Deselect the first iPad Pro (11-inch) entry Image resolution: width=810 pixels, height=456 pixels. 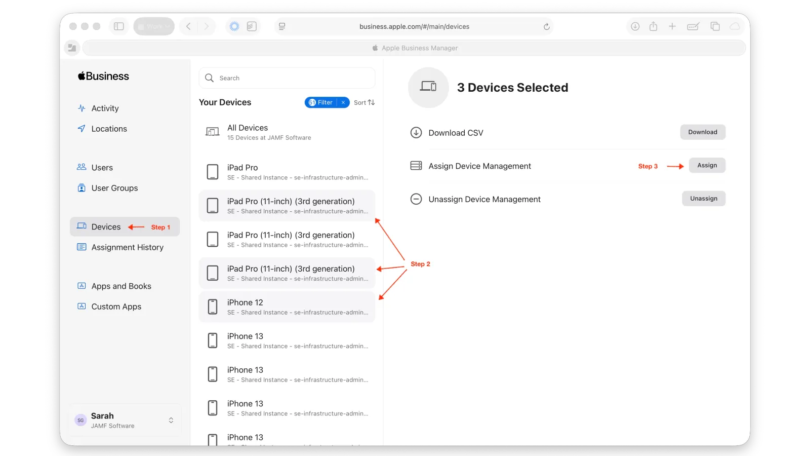tap(287, 206)
